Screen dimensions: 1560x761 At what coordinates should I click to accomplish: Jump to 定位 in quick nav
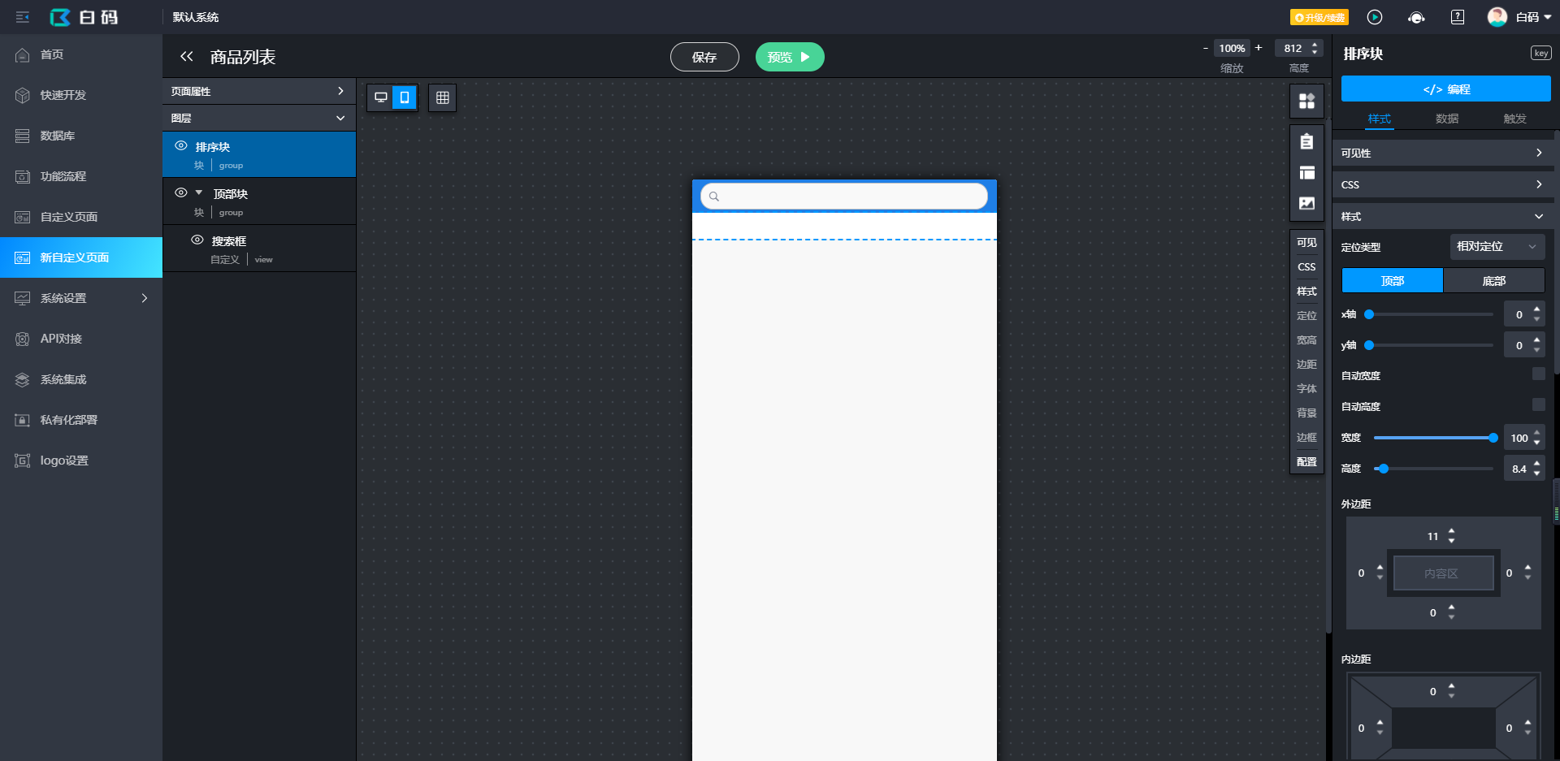(x=1306, y=315)
